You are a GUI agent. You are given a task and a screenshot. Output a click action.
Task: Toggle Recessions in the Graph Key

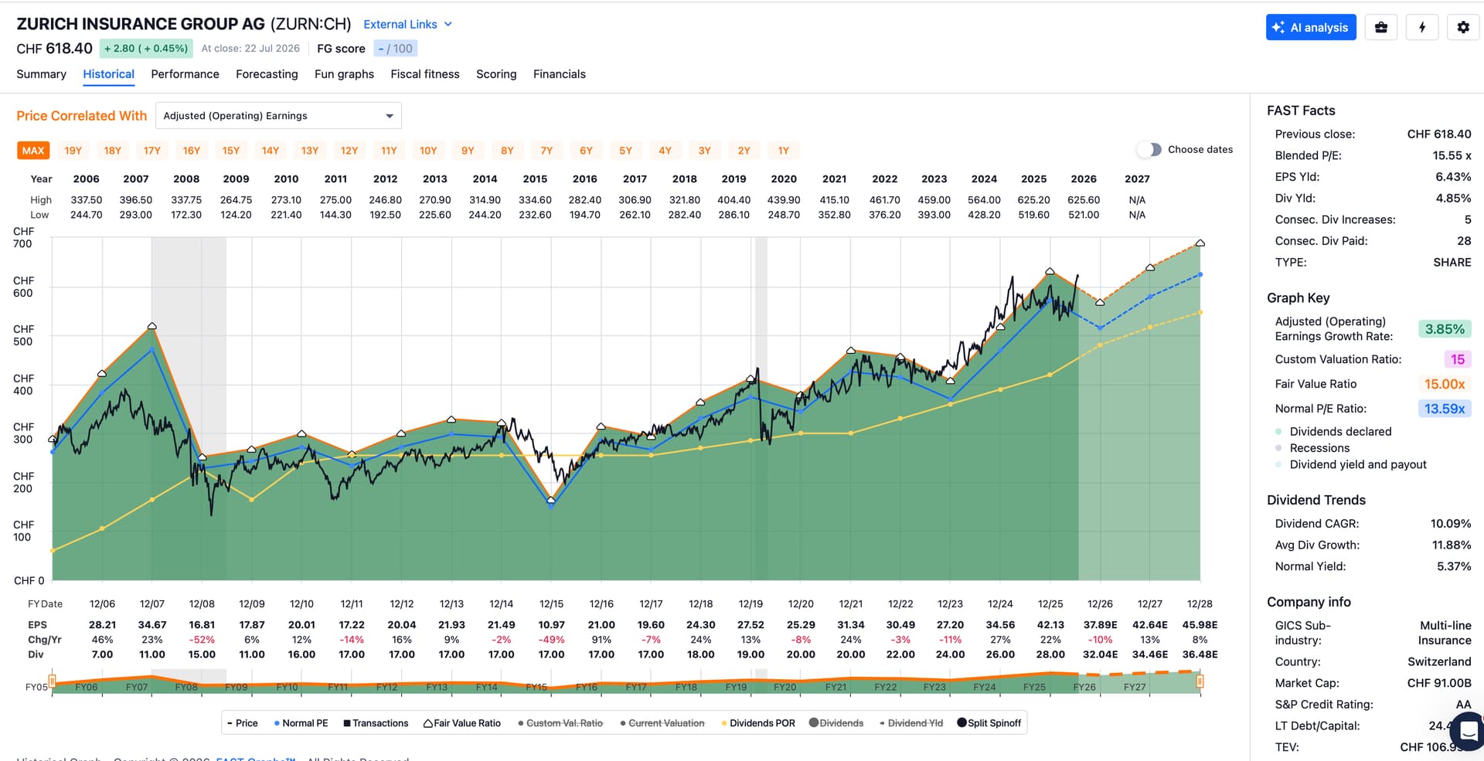click(x=1312, y=448)
